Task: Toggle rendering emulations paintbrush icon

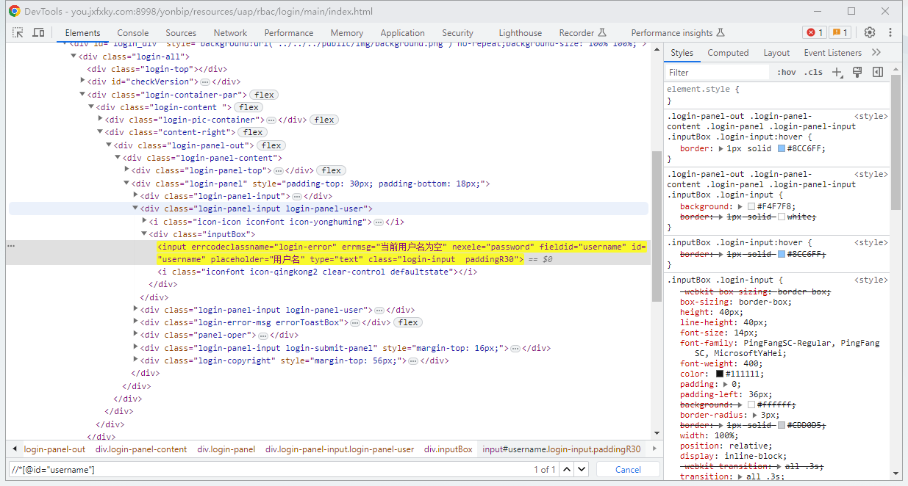Action: pyautogui.click(x=857, y=72)
